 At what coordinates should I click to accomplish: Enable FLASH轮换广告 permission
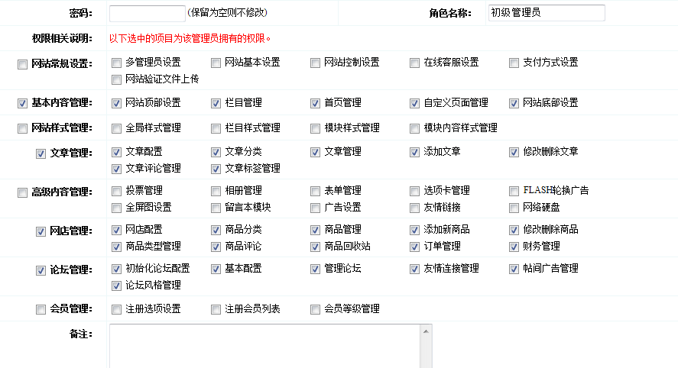(x=514, y=191)
